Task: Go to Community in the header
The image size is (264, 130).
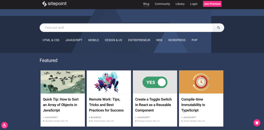Action: point(162,4)
